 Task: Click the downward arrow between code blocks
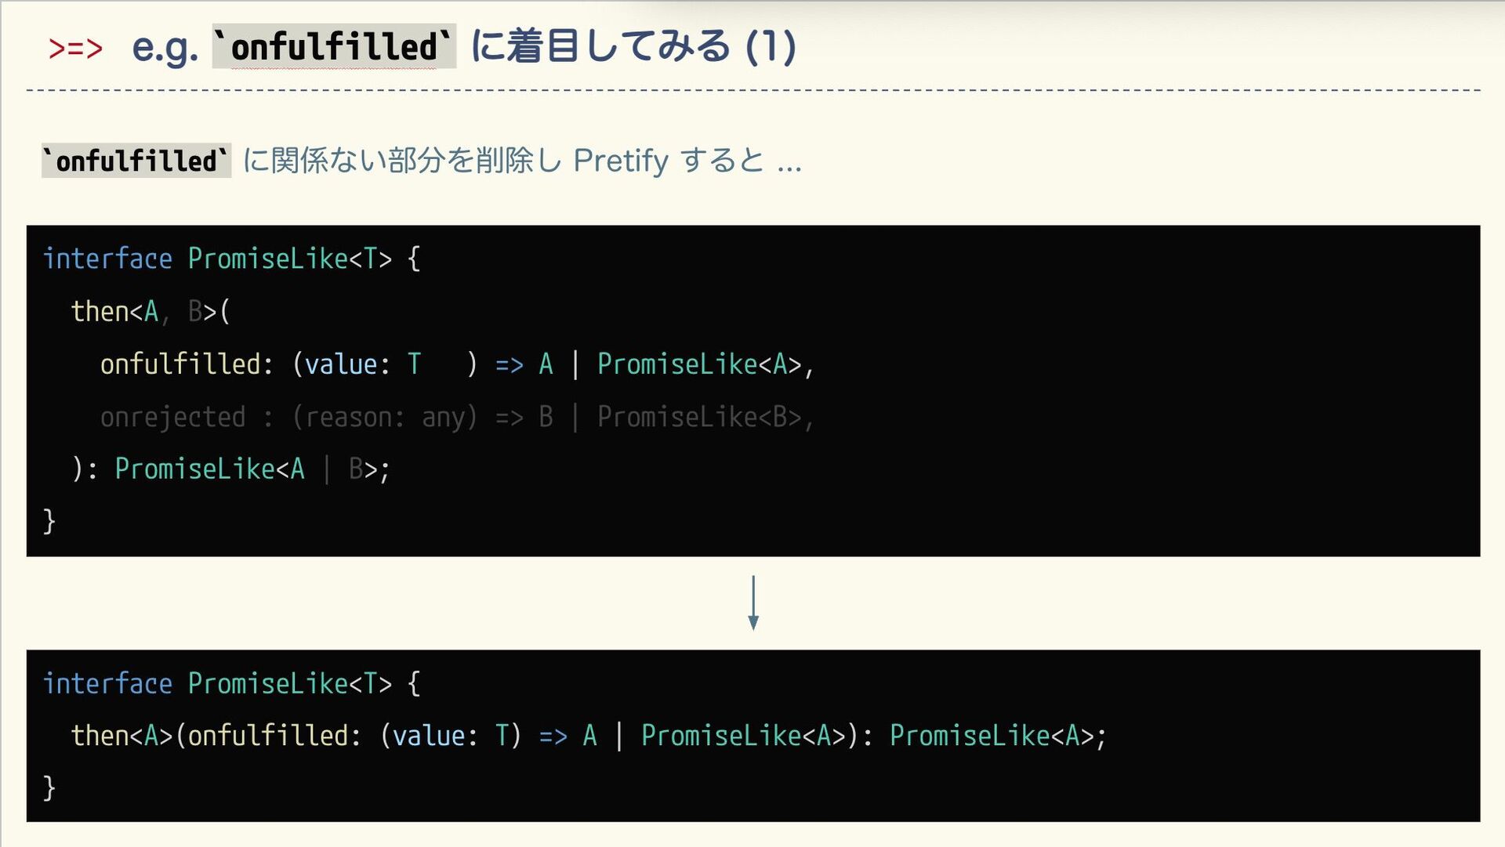[x=752, y=603]
